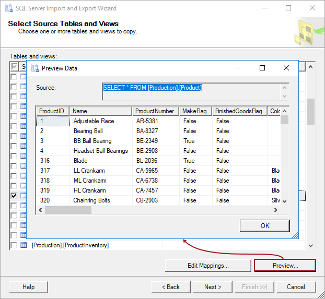Click the FinishedGoodsFlag column header
This screenshot has width=325, height=299.
pyautogui.click(x=239, y=111)
